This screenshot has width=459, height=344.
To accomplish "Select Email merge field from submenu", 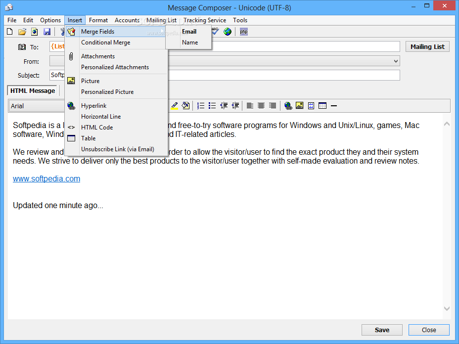I will (189, 32).
